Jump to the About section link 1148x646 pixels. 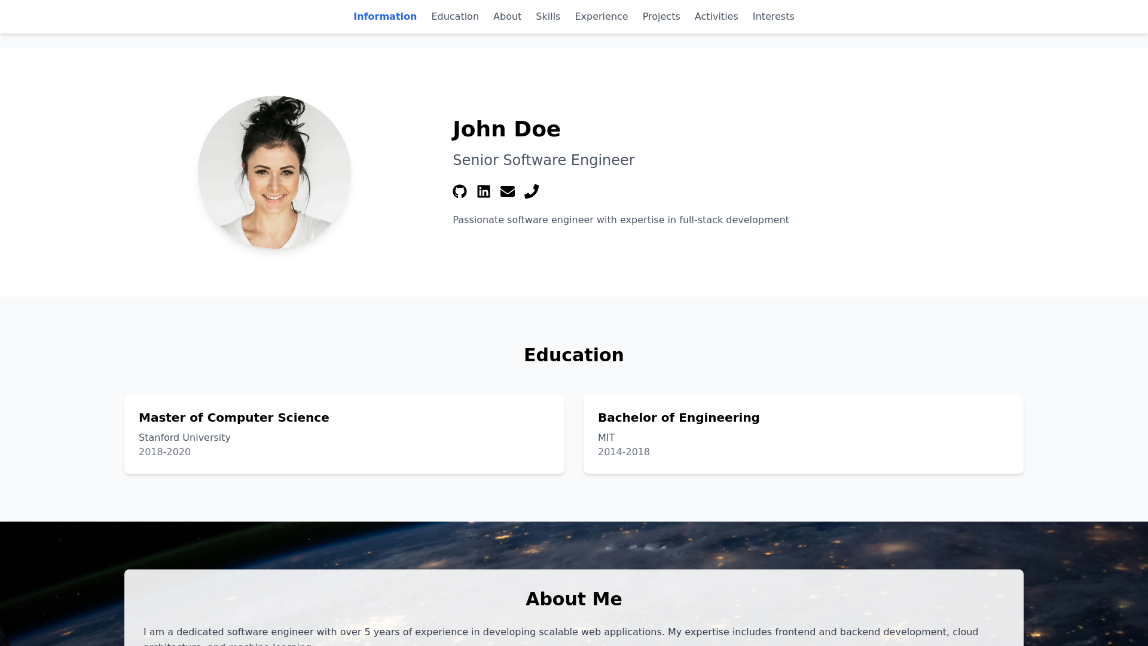[x=507, y=17]
